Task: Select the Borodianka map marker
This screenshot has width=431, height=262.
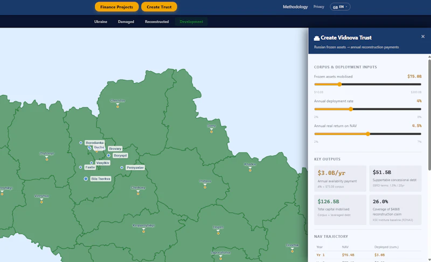Action: tap(81, 143)
